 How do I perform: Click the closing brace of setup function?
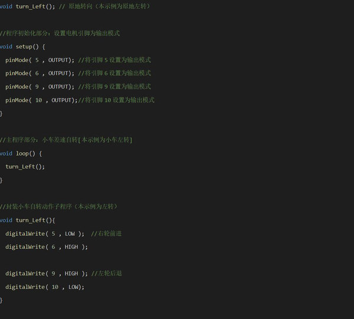[2, 113]
